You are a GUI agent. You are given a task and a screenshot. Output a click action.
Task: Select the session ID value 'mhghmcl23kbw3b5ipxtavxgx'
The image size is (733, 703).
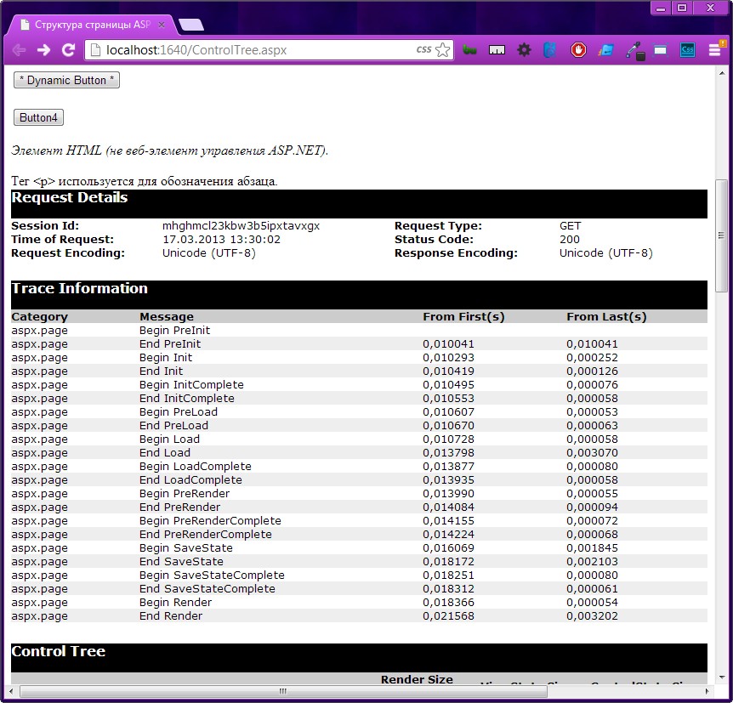pos(241,226)
